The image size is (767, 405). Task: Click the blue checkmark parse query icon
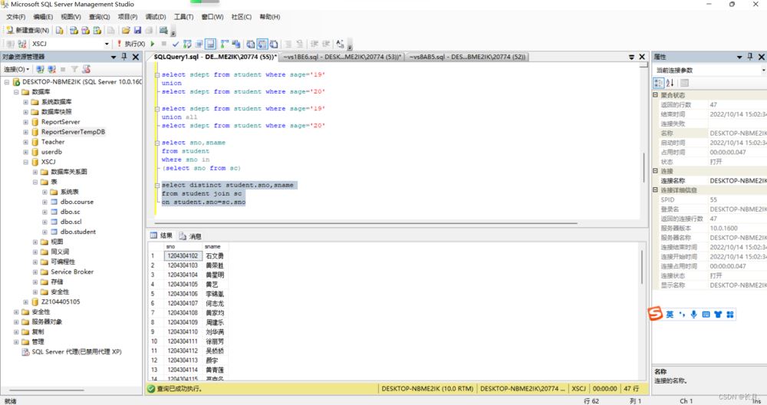coord(176,44)
